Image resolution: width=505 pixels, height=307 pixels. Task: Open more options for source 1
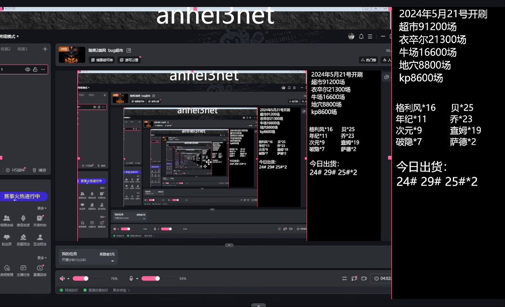point(43,69)
